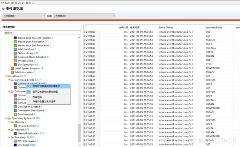Select the HKEYS commandType cell
Image resolution: width=240 pixels, height=147 pixels.
pos(210,52)
